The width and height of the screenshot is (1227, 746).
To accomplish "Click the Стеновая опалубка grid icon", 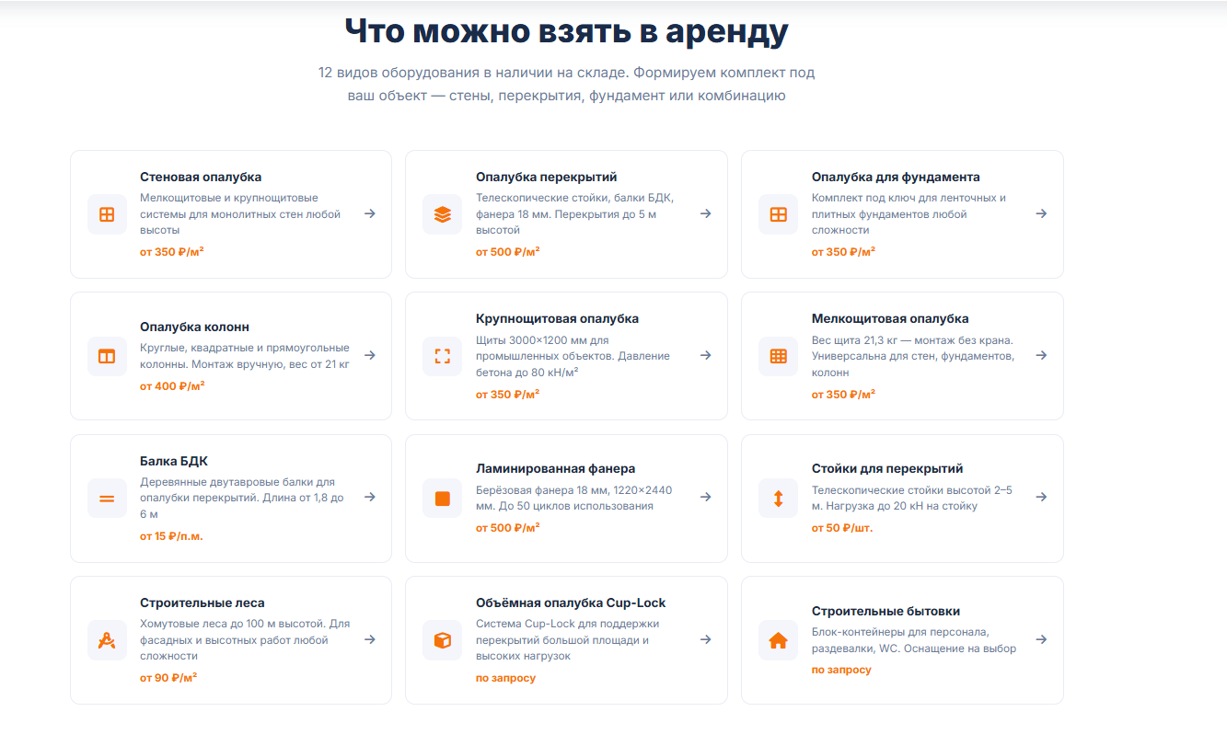I will [x=107, y=214].
